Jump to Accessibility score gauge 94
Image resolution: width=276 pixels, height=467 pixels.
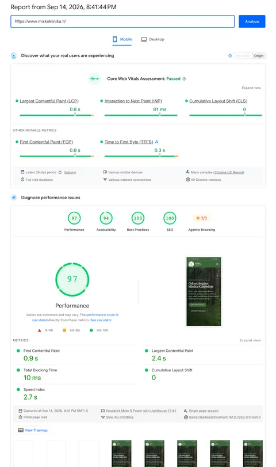point(106,218)
